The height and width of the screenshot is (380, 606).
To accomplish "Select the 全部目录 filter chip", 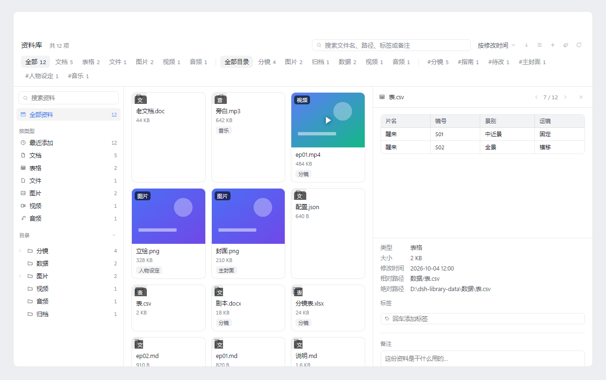I will tap(237, 62).
